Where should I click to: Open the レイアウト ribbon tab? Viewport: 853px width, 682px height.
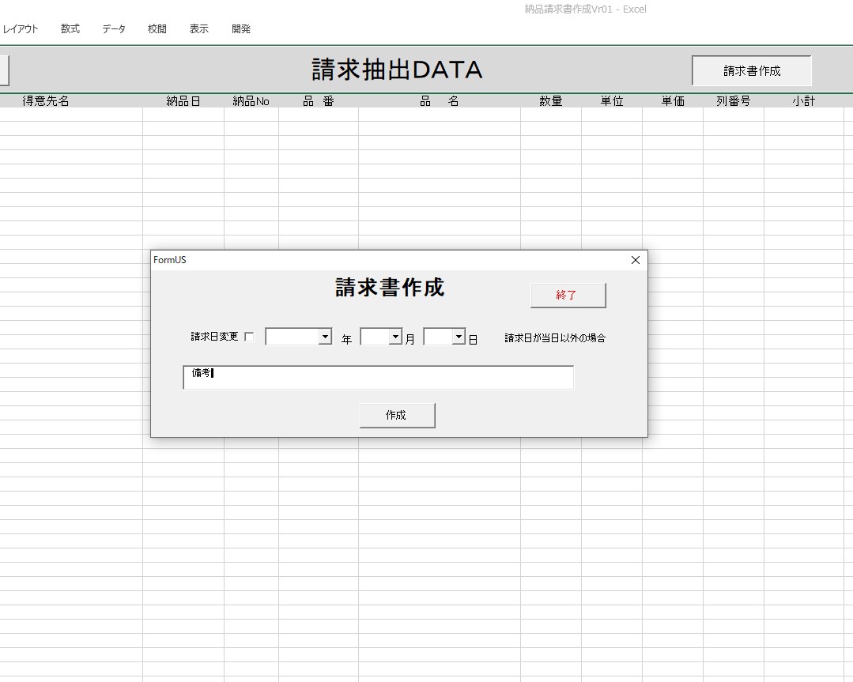20,28
